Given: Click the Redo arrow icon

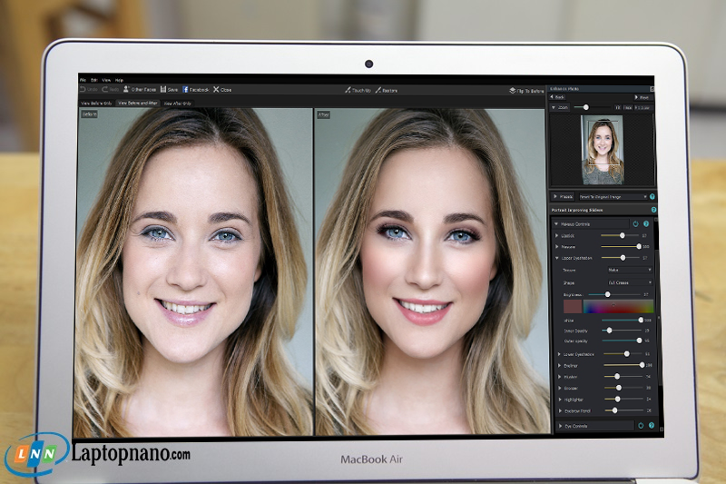Looking at the screenshot, I should 105,89.
